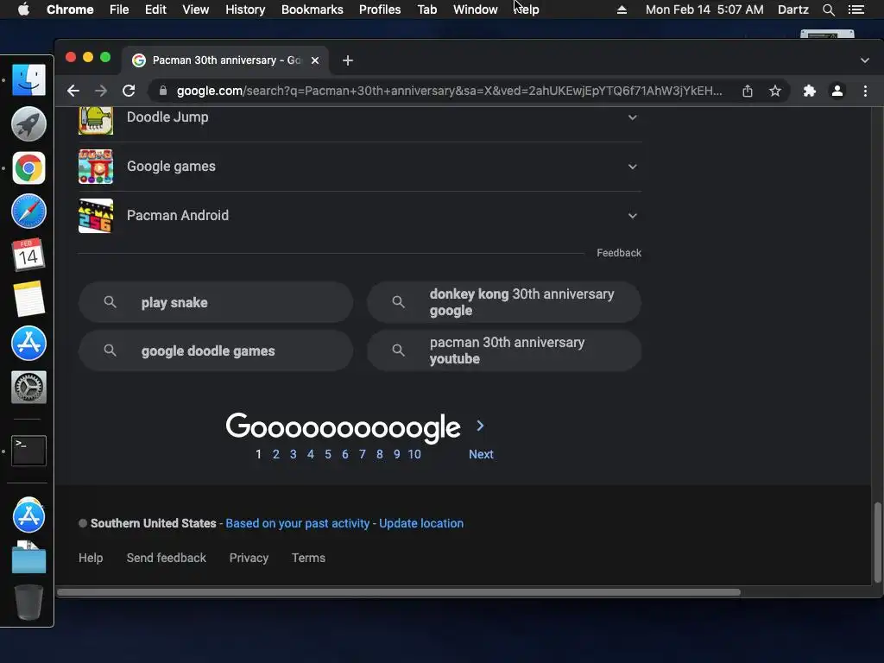
Task: Open Chrome's three-dot menu
Action: pos(865,91)
